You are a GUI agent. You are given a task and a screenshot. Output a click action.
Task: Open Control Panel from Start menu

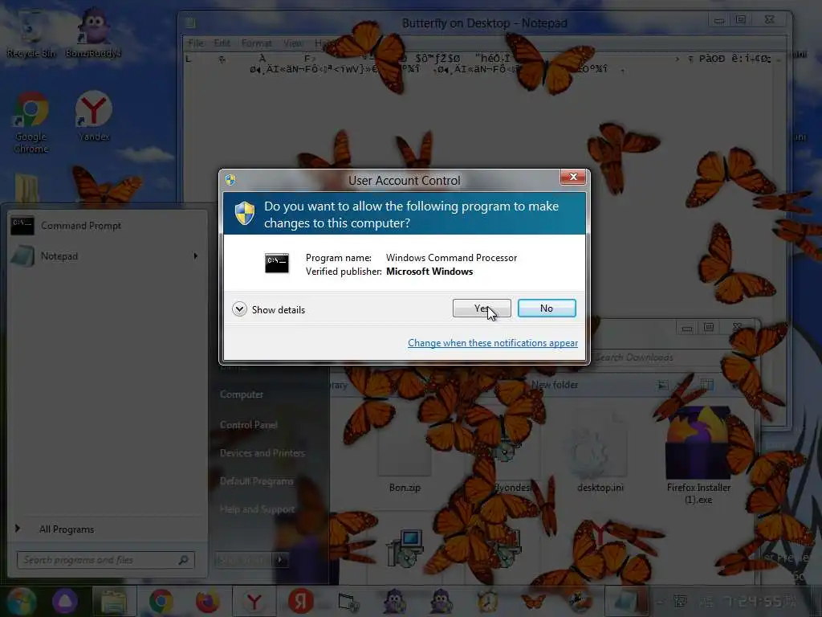coord(249,425)
